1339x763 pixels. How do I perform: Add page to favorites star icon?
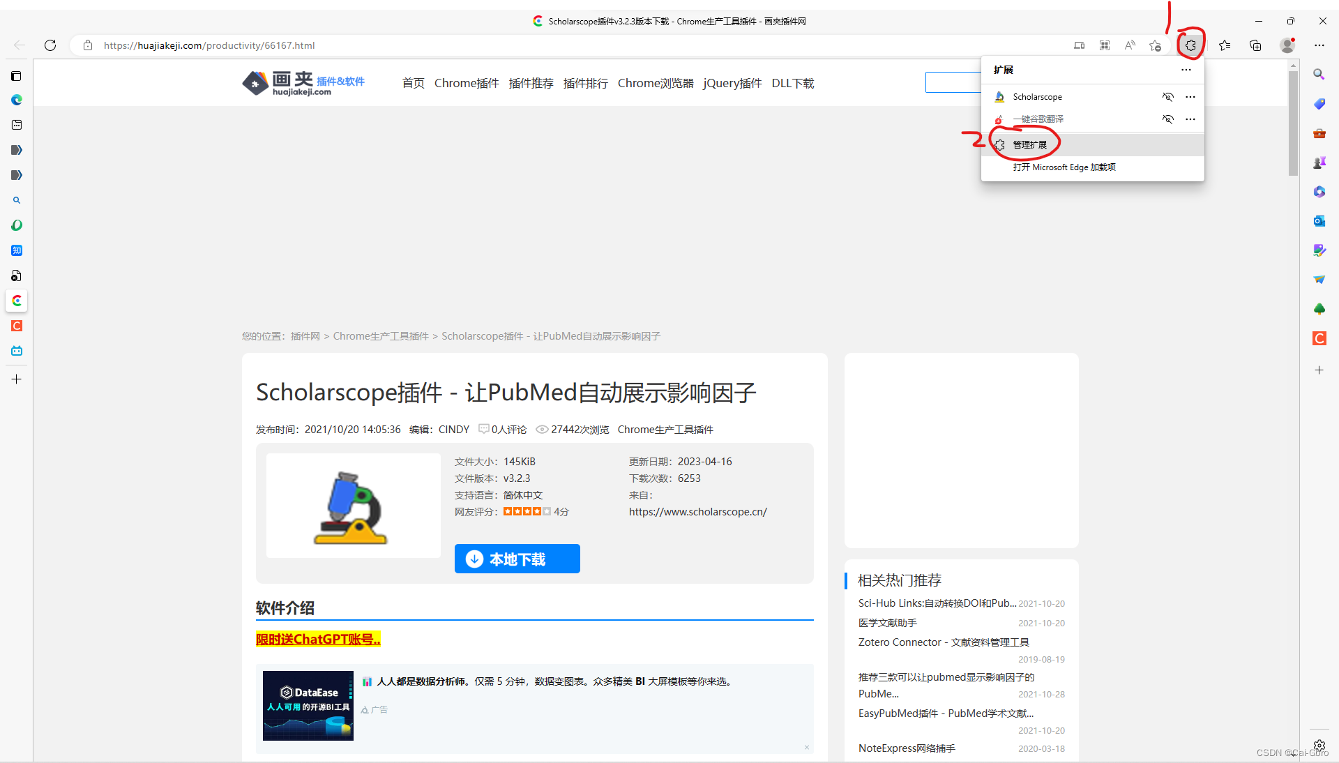click(1156, 45)
